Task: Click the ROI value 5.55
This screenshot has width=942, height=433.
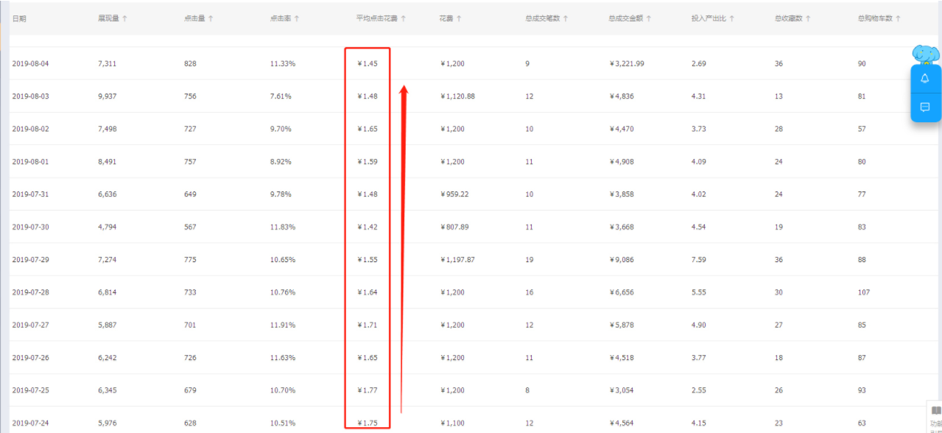Action: tap(699, 292)
